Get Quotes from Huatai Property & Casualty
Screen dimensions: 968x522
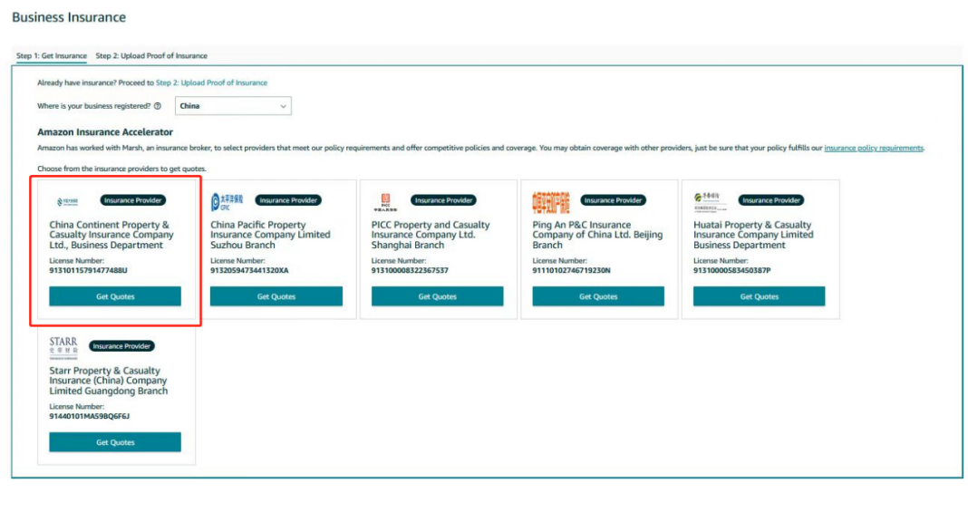tap(759, 296)
